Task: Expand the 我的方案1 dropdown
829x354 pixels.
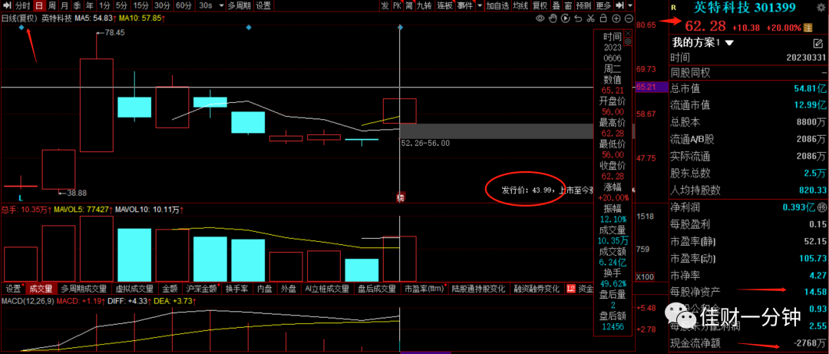Action: tap(730, 42)
